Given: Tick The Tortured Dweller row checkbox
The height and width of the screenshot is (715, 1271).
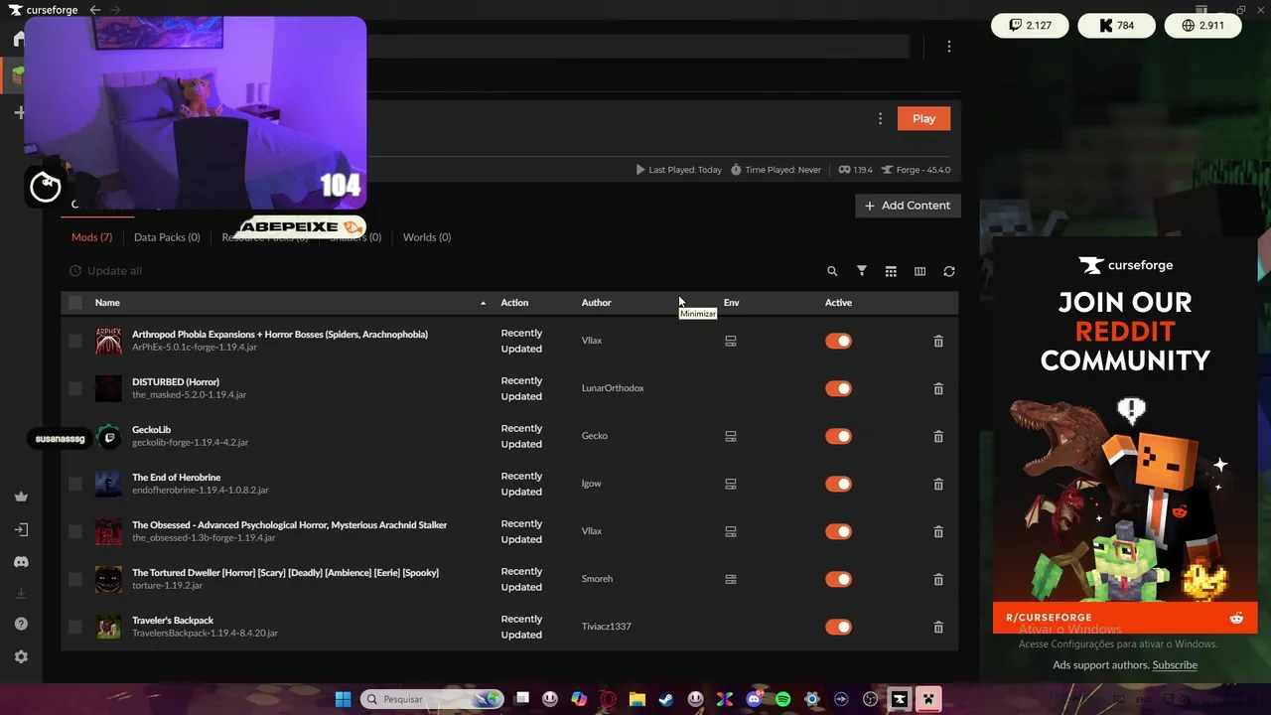Looking at the screenshot, I should [75, 579].
